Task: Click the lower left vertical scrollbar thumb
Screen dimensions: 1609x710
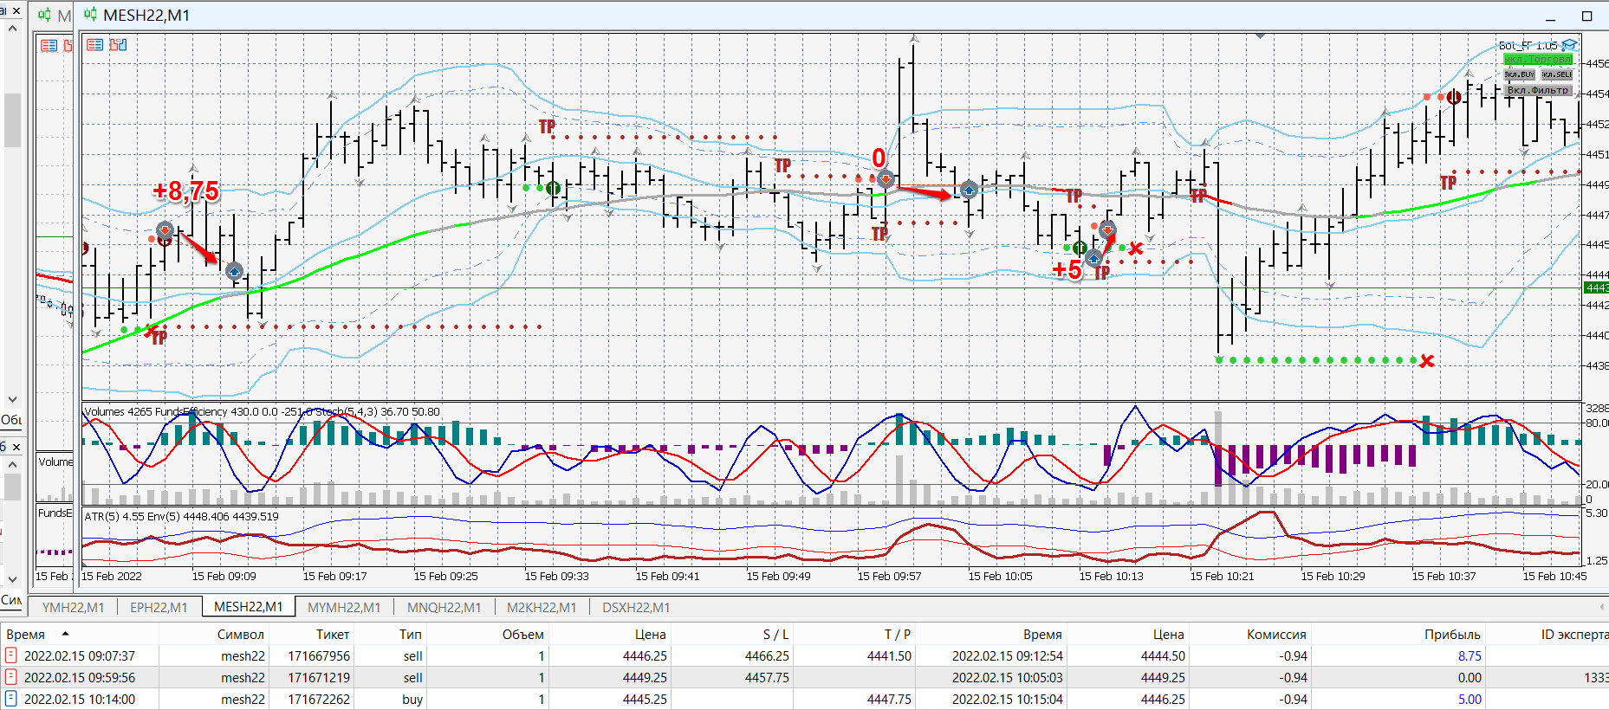Action: point(12,486)
